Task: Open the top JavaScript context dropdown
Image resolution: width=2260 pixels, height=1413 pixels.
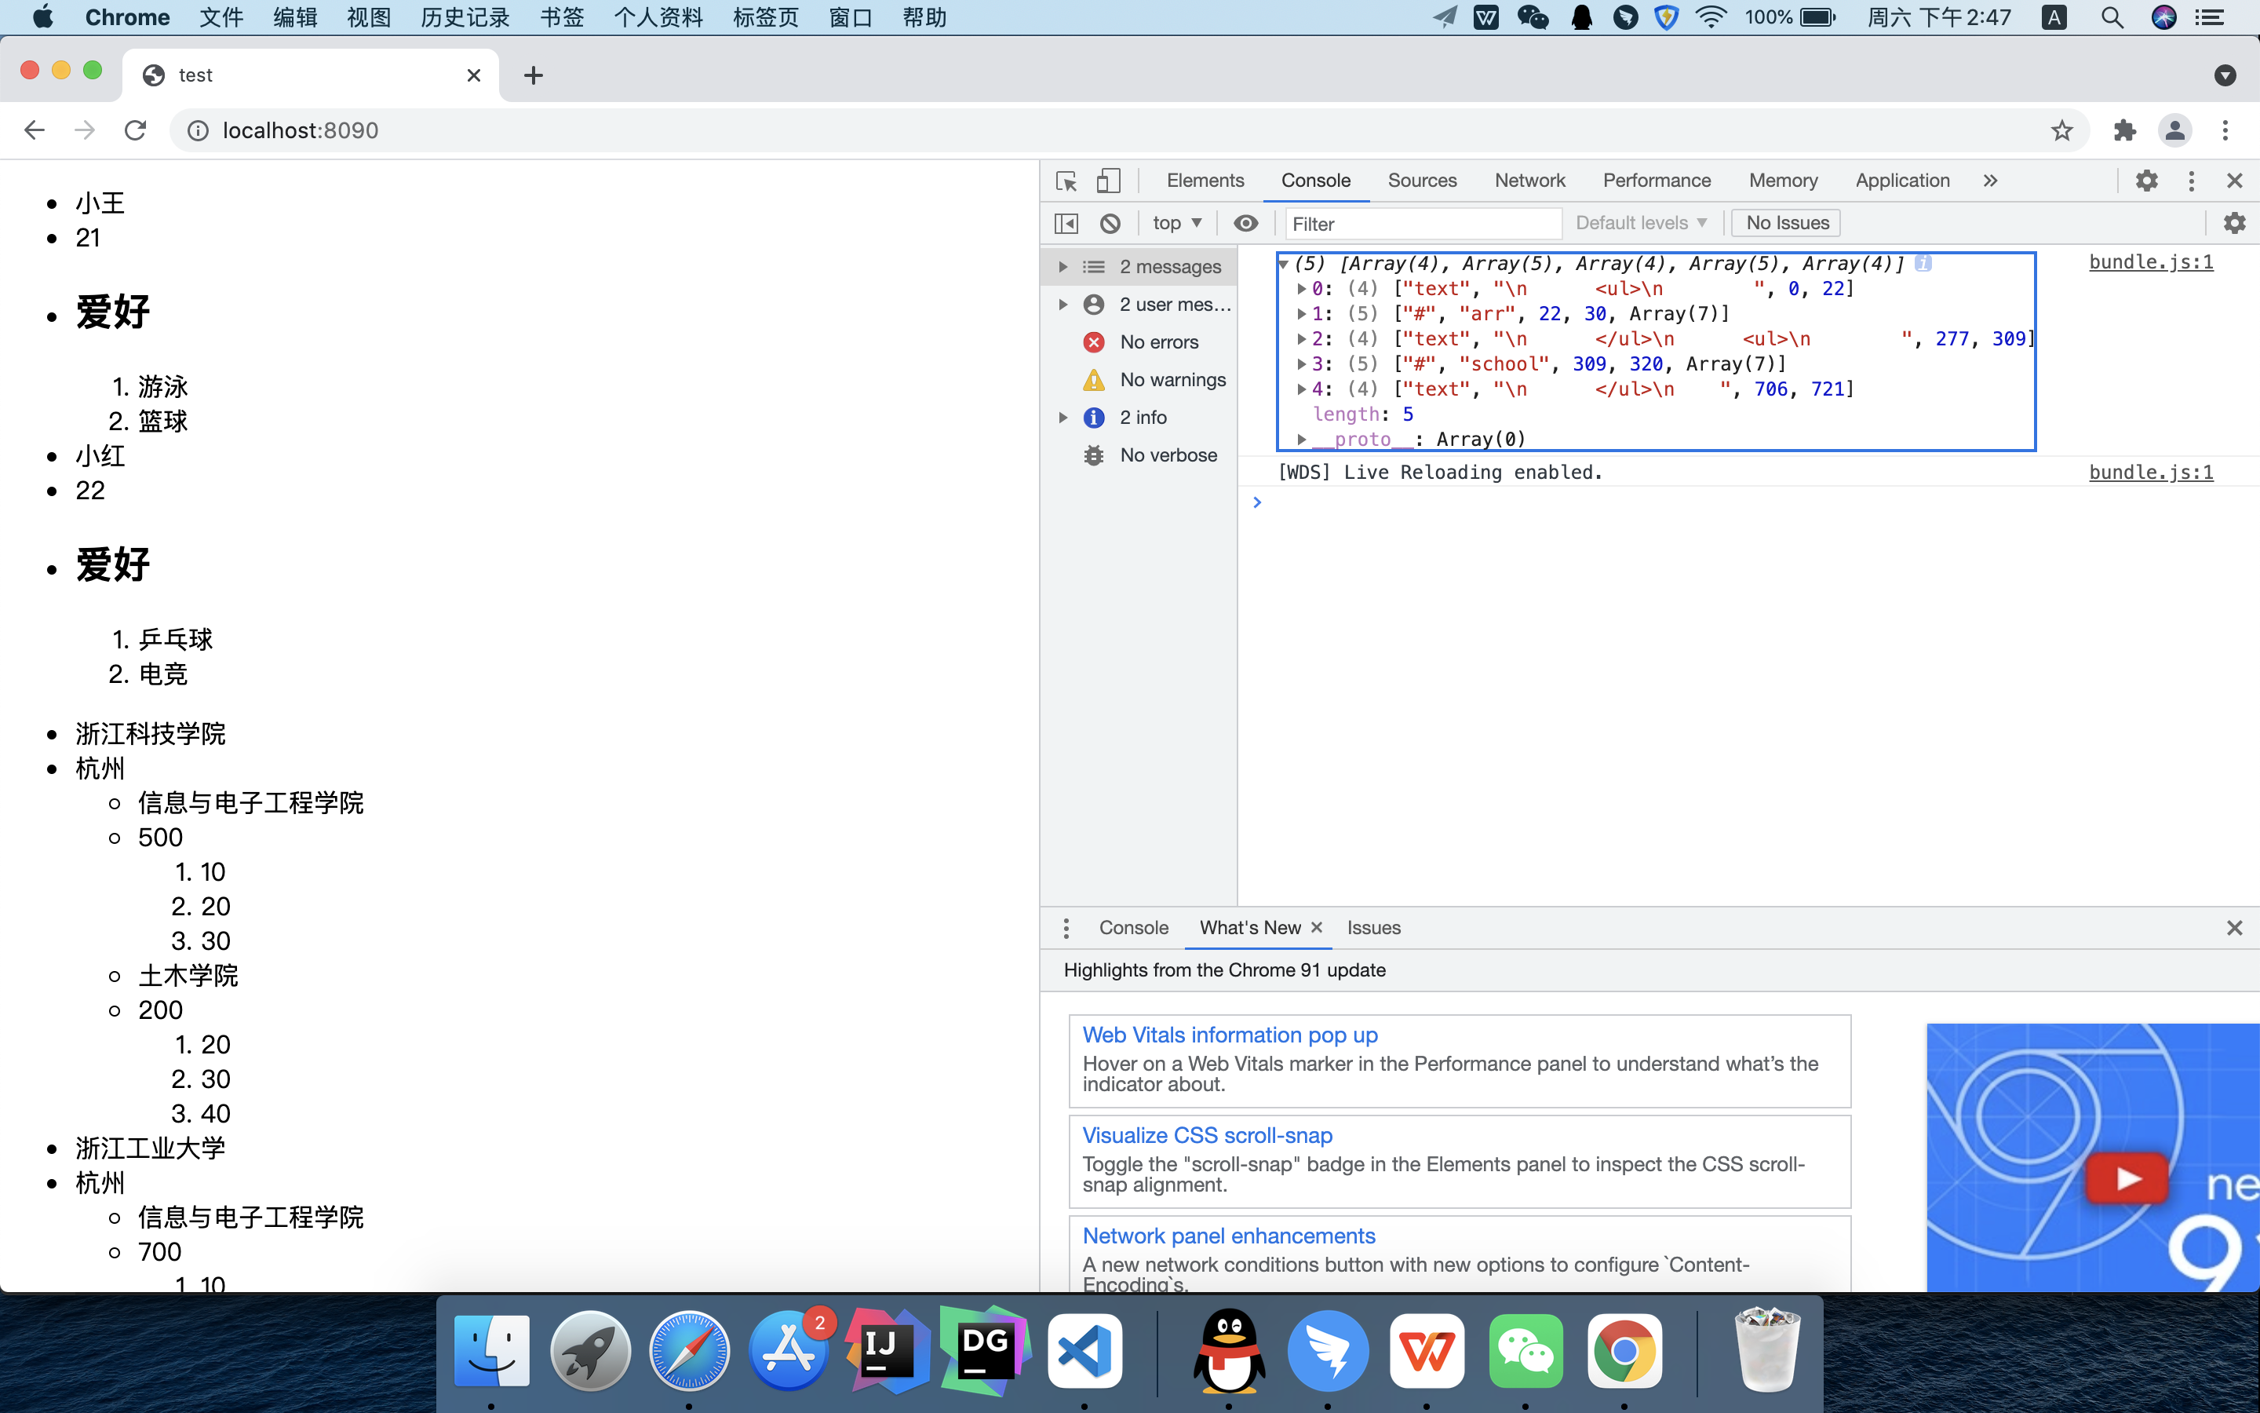Action: [x=1176, y=224]
